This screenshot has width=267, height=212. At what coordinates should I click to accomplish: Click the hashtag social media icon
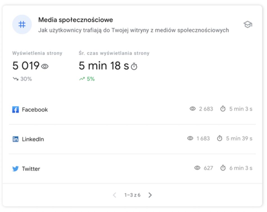point(22,25)
